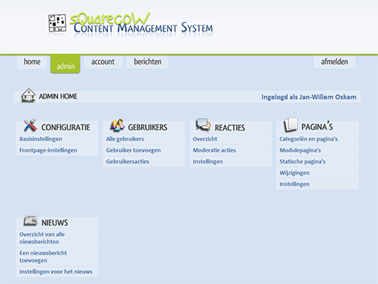Click the Reacties speech bubbles icon
Image resolution: width=378 pixels, height=284 pixels.
pos(203,125)
